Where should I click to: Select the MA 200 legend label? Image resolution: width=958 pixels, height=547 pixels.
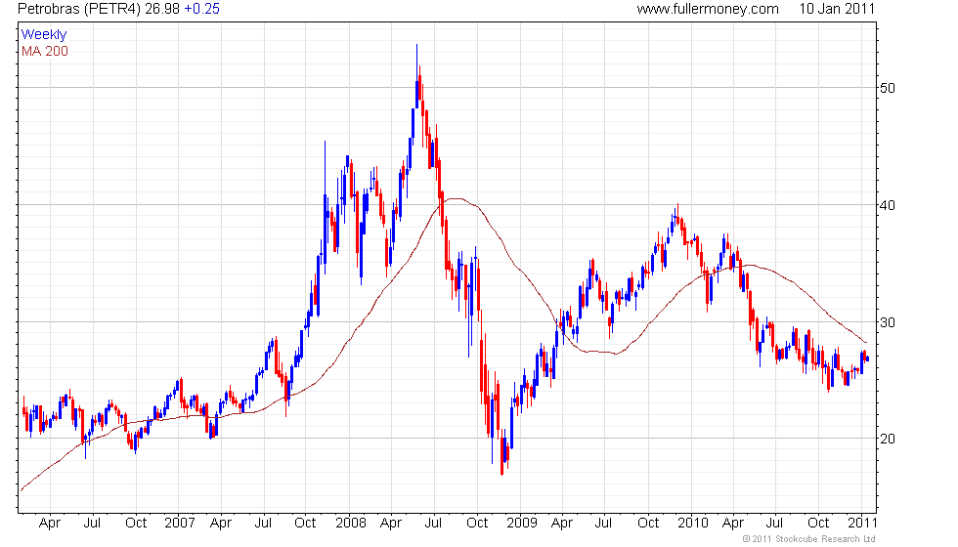point(45,51)
